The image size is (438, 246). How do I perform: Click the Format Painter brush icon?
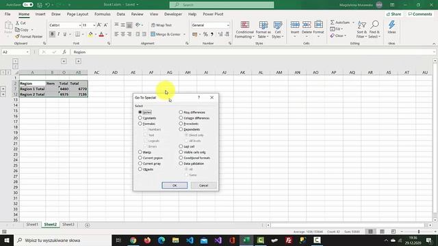[17, 36]
